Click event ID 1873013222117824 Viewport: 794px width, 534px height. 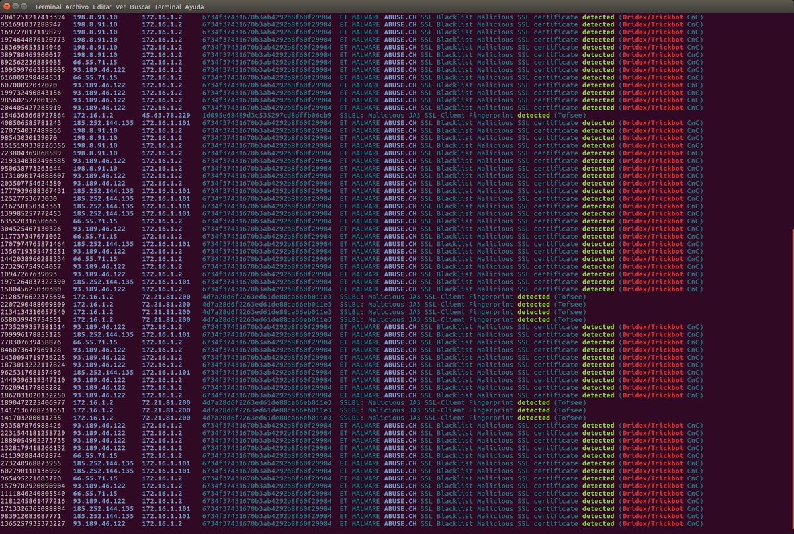click(x=33, y=365)
